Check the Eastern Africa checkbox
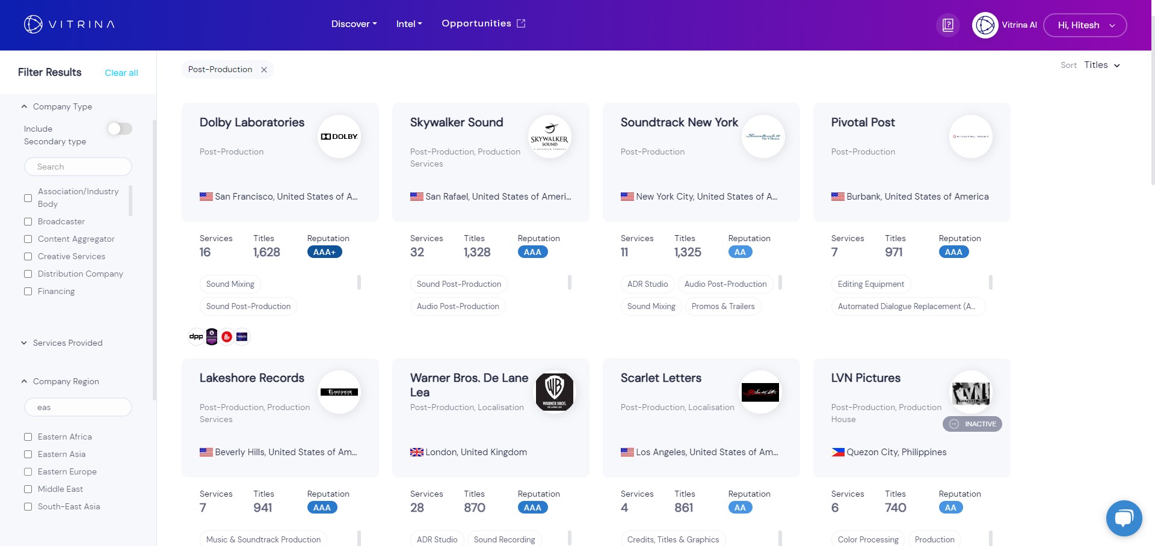Viewport: 1155px width, 546px height. click(x=28, y=437)
